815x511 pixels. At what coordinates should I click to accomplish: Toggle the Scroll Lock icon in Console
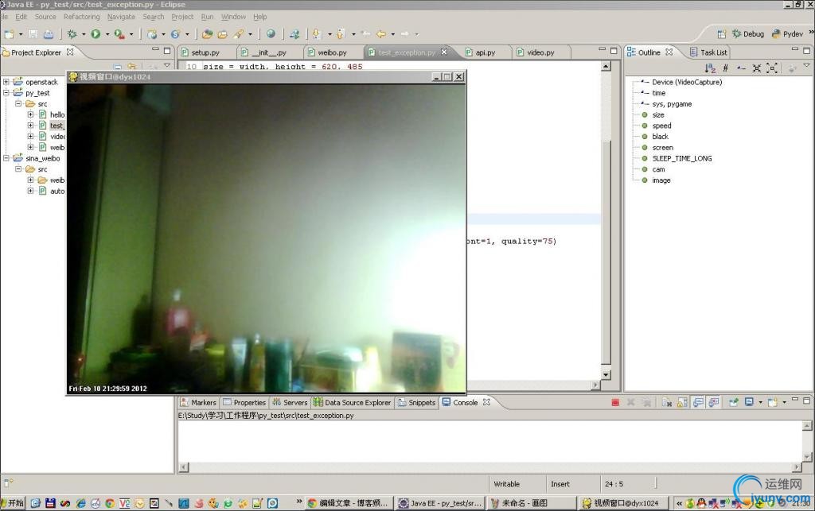(682, 403)
